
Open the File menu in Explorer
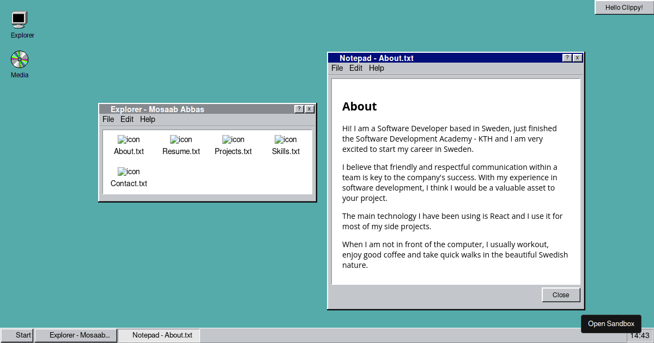click(x=108, y=119)
